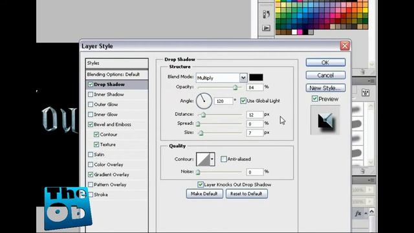Enable the Color Overlay checkbox
The width and height of the screenshot is (414, 233).
[91, 164]
